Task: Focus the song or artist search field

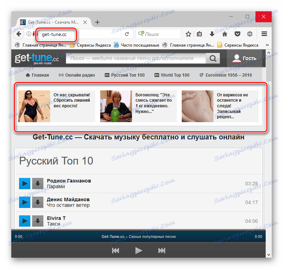Action: coord(136,58)
